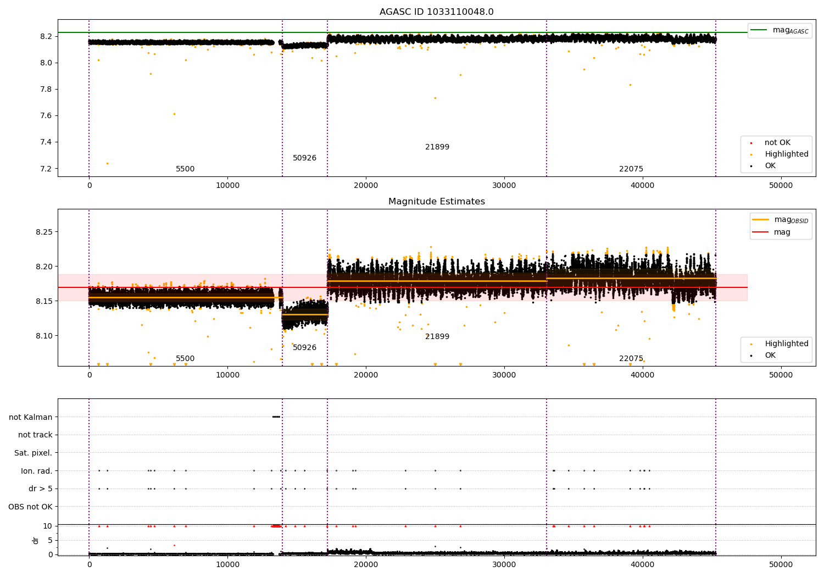Click obsid label 50926 in top plot
The image size is (824, 577).
[304, 158]
